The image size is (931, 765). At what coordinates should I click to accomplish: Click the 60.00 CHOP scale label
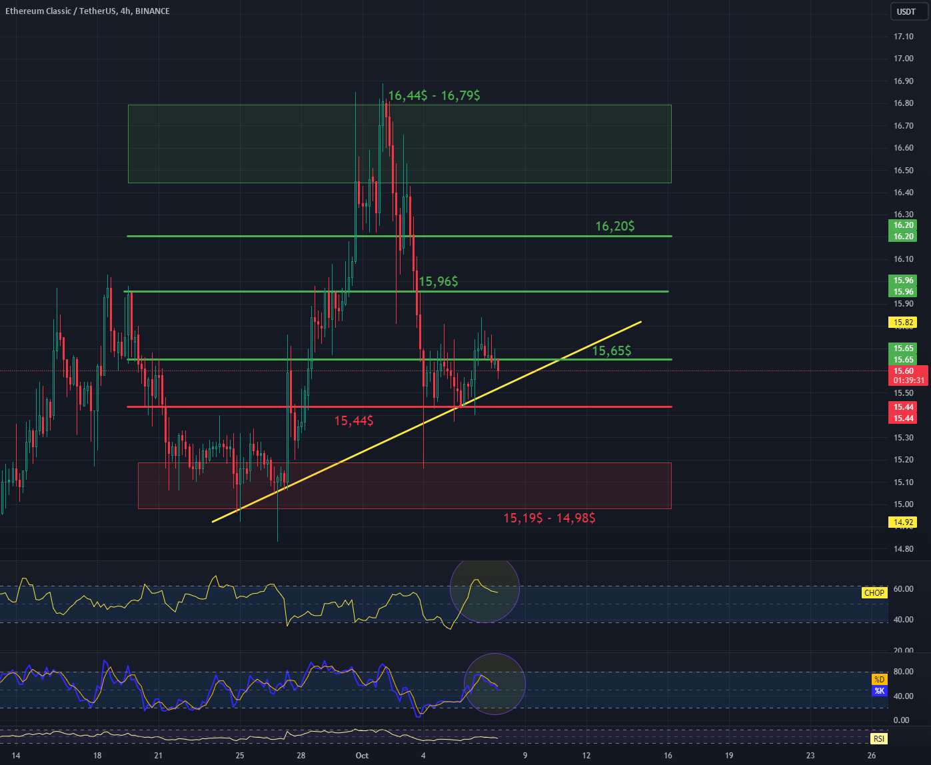pyautogui.click(x=904, y=589)
